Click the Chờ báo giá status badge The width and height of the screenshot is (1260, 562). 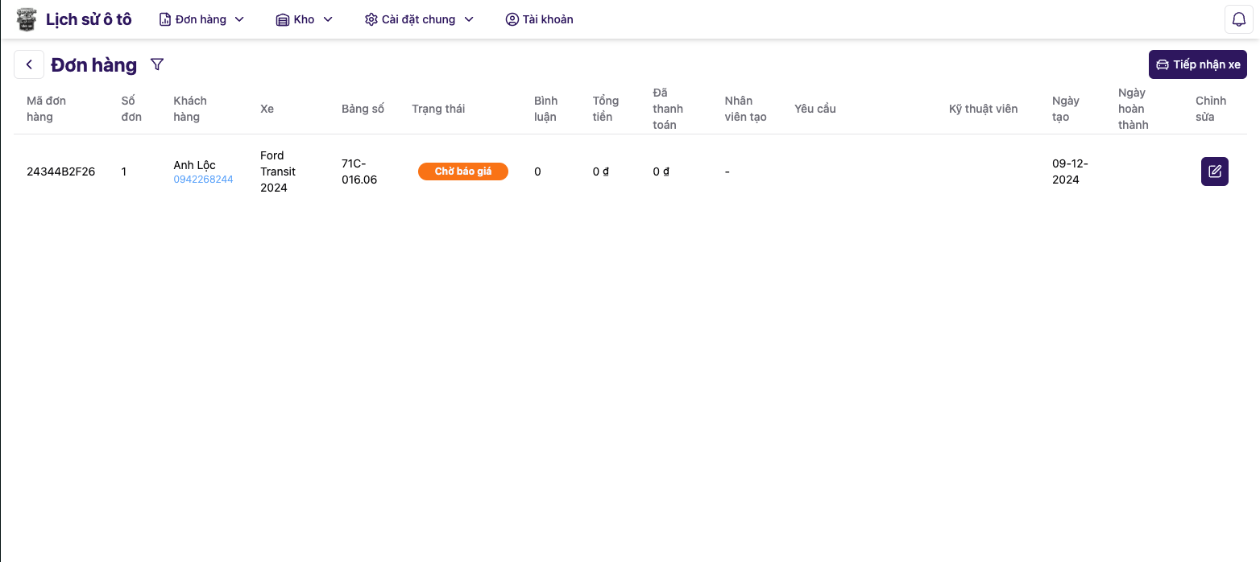tap(462, 171)
